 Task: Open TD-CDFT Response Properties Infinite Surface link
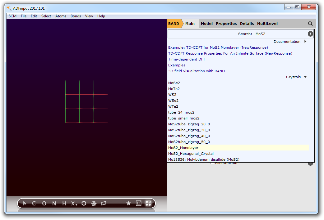[x=230, y=53]
